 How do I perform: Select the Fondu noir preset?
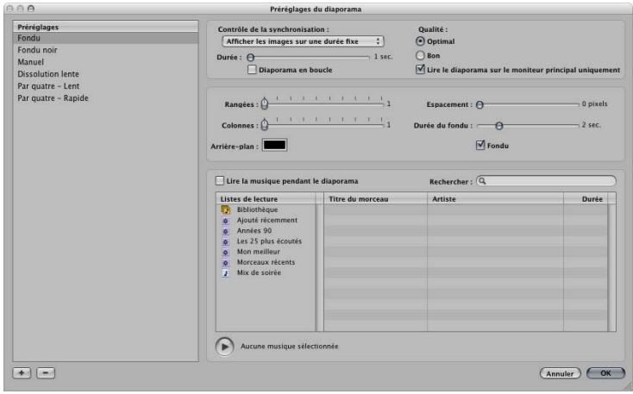point(105,50)
